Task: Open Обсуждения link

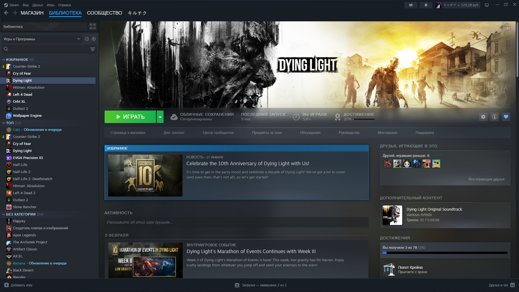Action: pyautogui.click(x=310, y=132)
